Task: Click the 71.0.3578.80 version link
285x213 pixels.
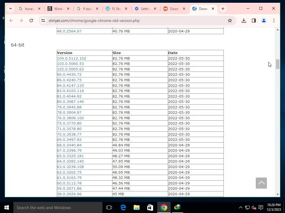Action: 69,129
